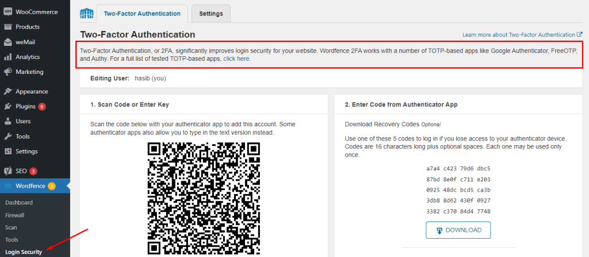Open the Settings tab

pos(211,14)
